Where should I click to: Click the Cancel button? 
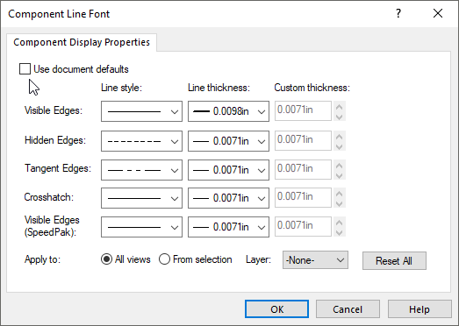[348, 309]
